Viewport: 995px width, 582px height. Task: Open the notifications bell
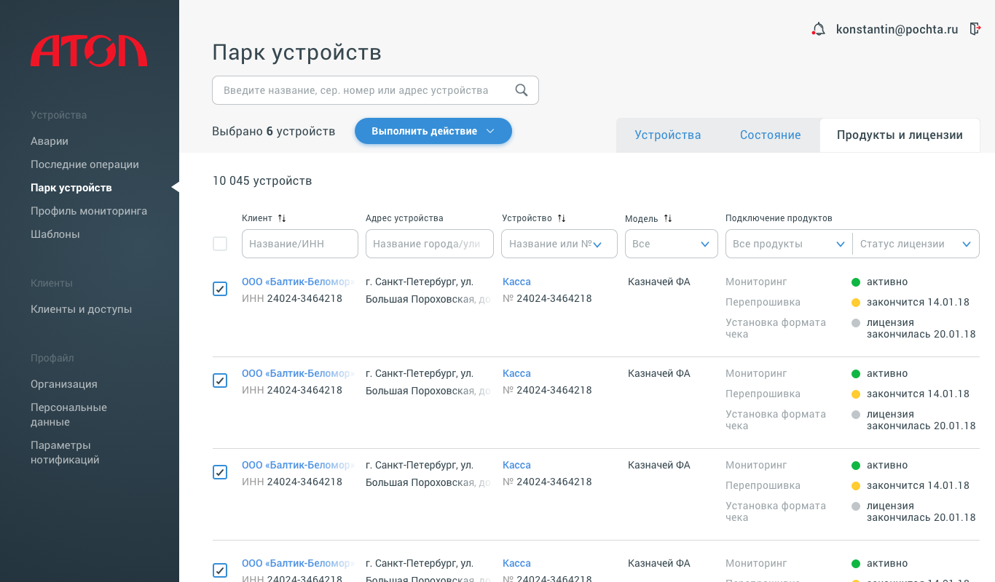[x=819, y=29]
